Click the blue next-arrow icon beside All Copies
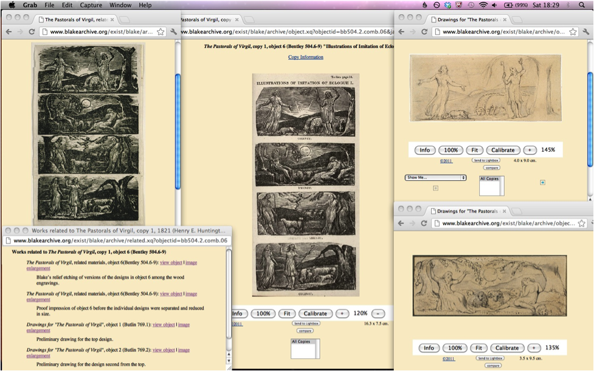The width and height of the screenshot is (594, 371). [x=542, y=182]
